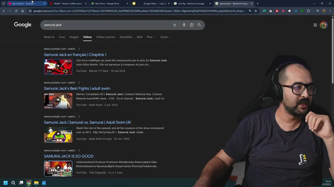Screen dimensions: 334x187
Task: Select the URL in the address bar
Action: (139, 11)
